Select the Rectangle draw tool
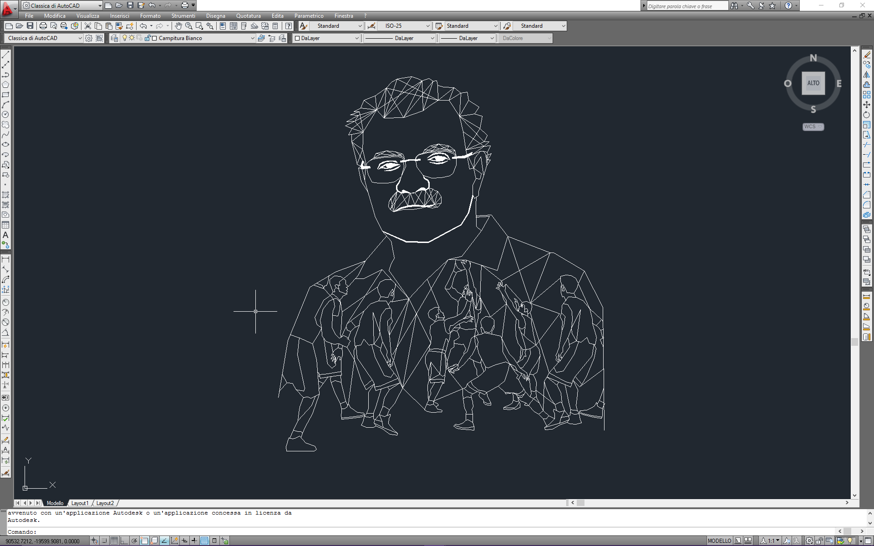The height and width of the screenshot is (546, 874). [5, 95]
